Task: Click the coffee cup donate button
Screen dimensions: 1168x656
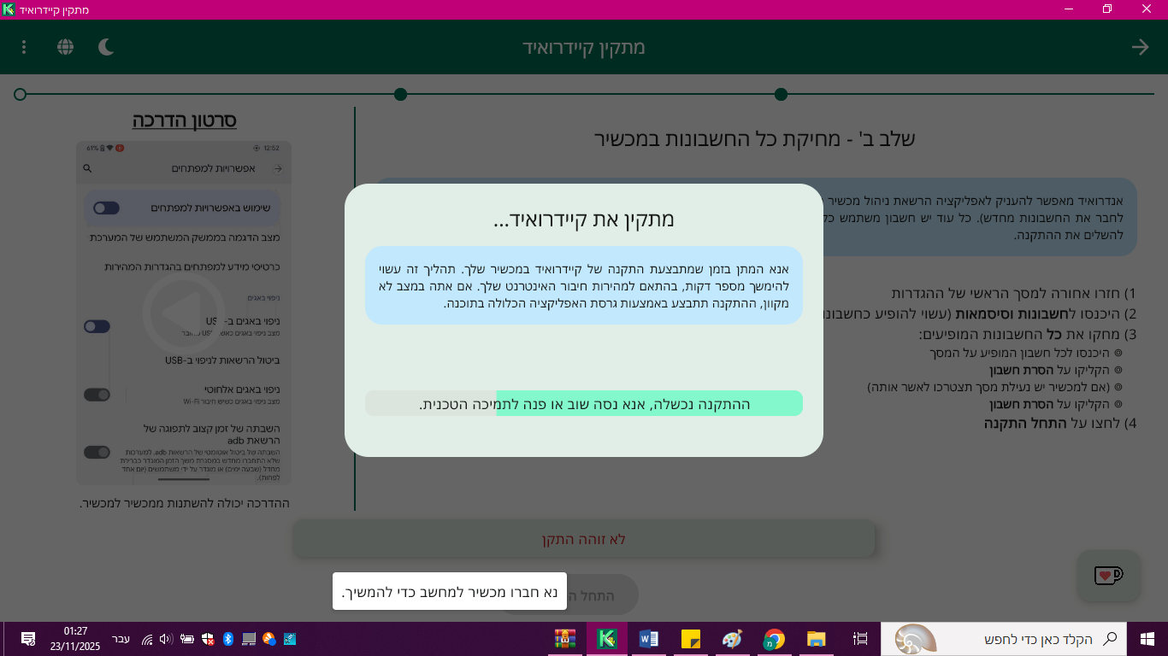Action: [x=1108, y=575]
